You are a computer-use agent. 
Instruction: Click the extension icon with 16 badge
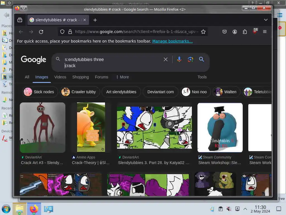tap(255, 31)
